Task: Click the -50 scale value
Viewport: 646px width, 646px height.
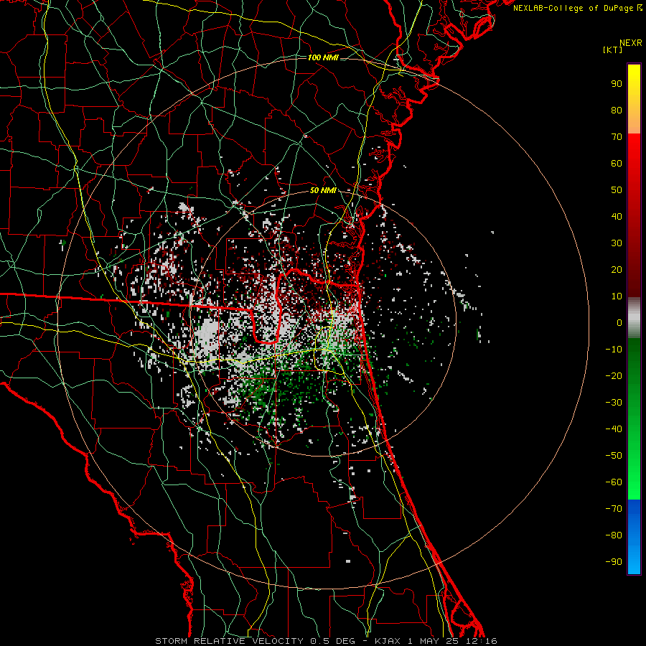Action: pos(614,456)
